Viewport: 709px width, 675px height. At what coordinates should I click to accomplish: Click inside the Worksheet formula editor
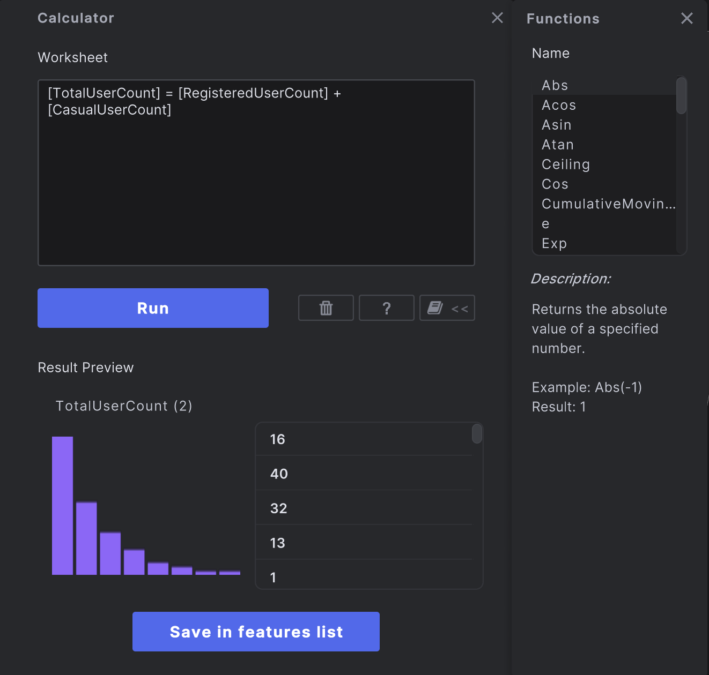tap(256, 172)
